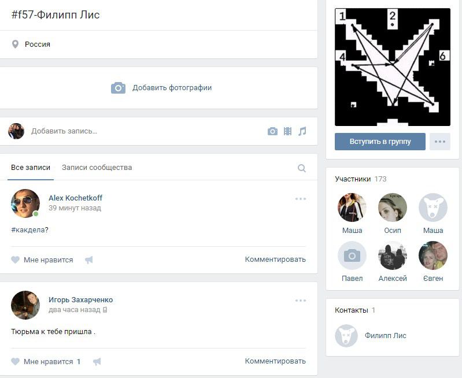This screenshot has height=378, width=462.
Task: Click the 39 минут назад timestamp
Action: tap(75, 208)
